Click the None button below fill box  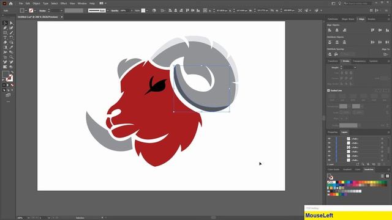tap(12, 85)
